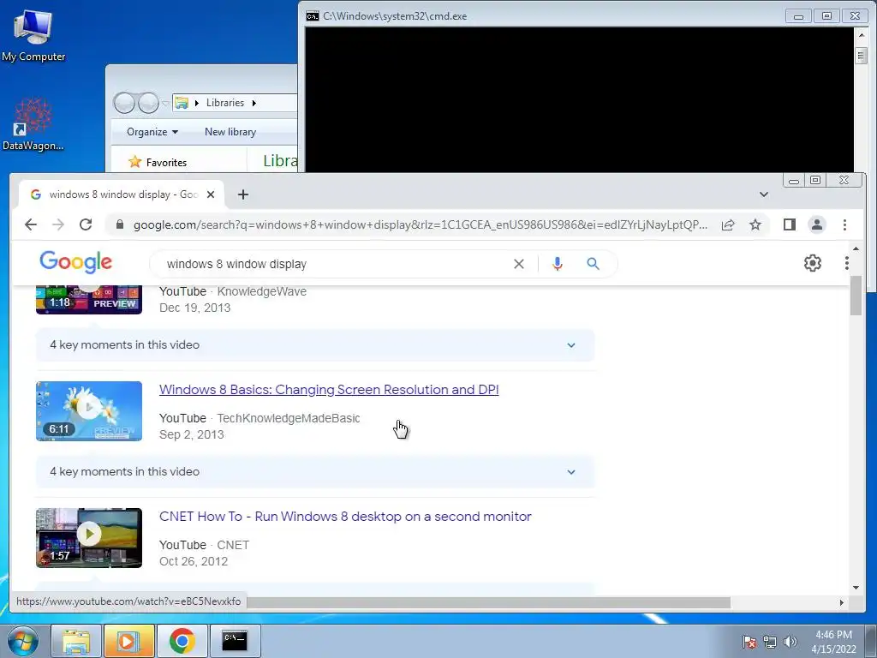Image resolution: width=877 pixels, height=658 pixels.
Task: Play the 1:57 CNET video thumbnail
Action: pos(89,538)
